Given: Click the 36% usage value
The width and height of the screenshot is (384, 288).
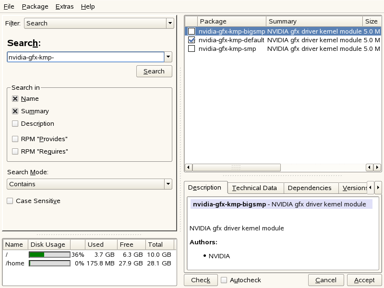Looking at the screenshot, I should (x=78, y=255).
